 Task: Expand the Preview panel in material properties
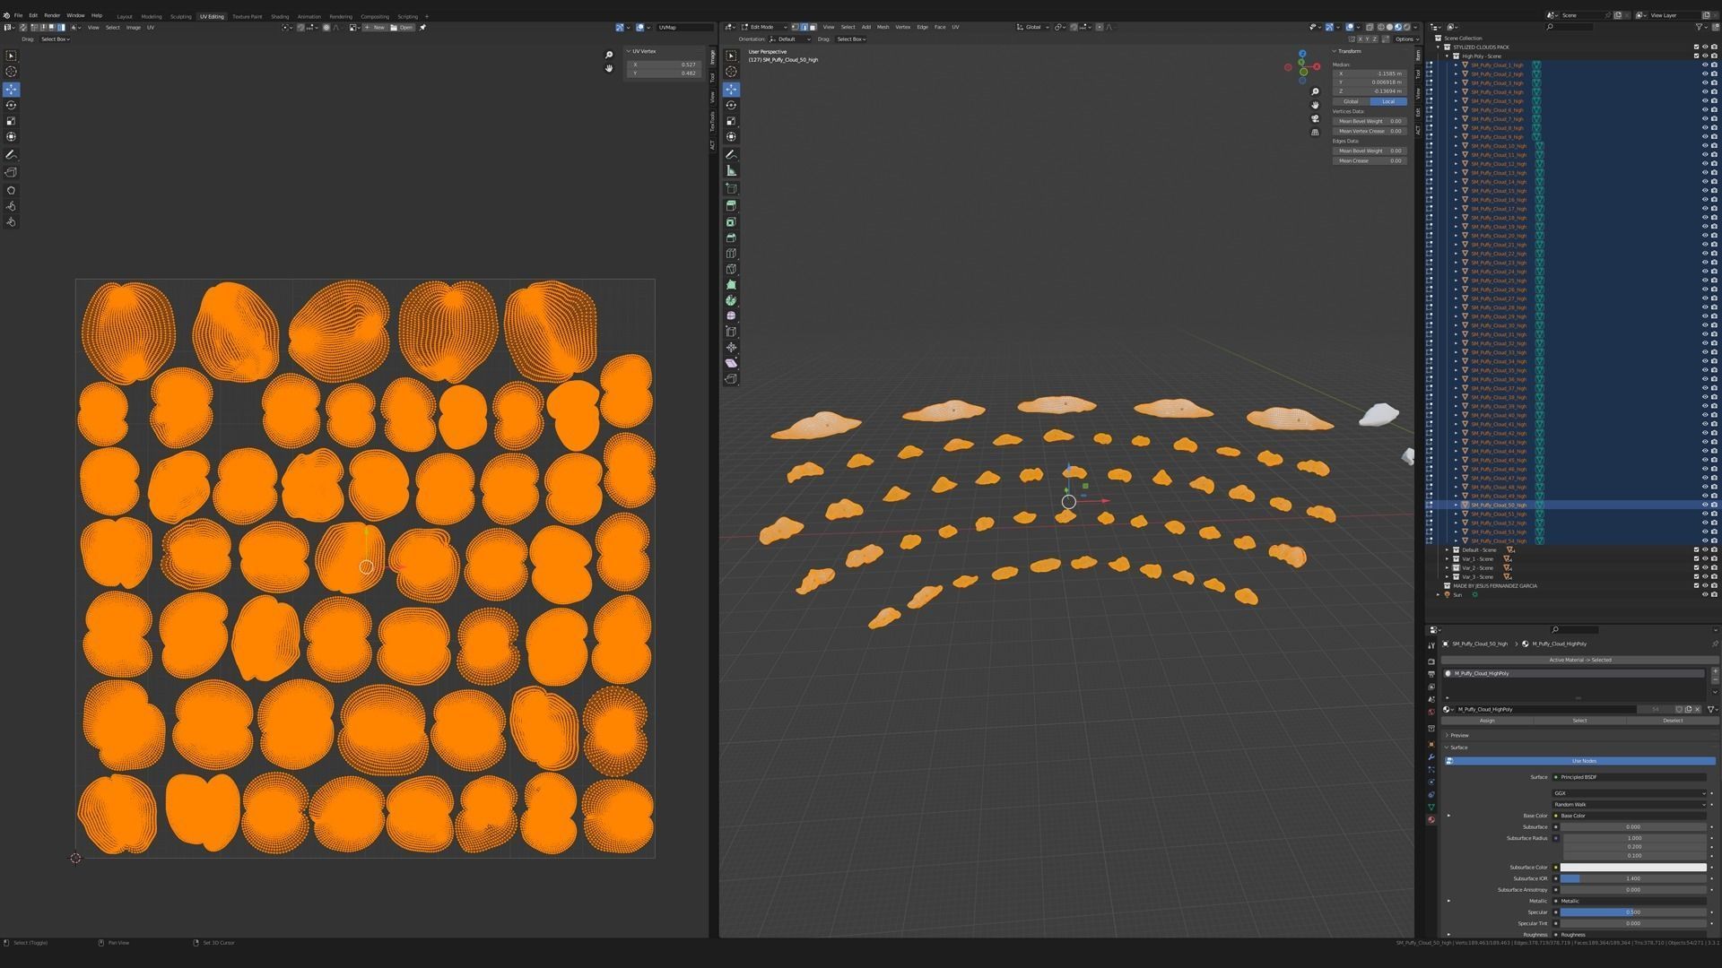[1459, 735]
